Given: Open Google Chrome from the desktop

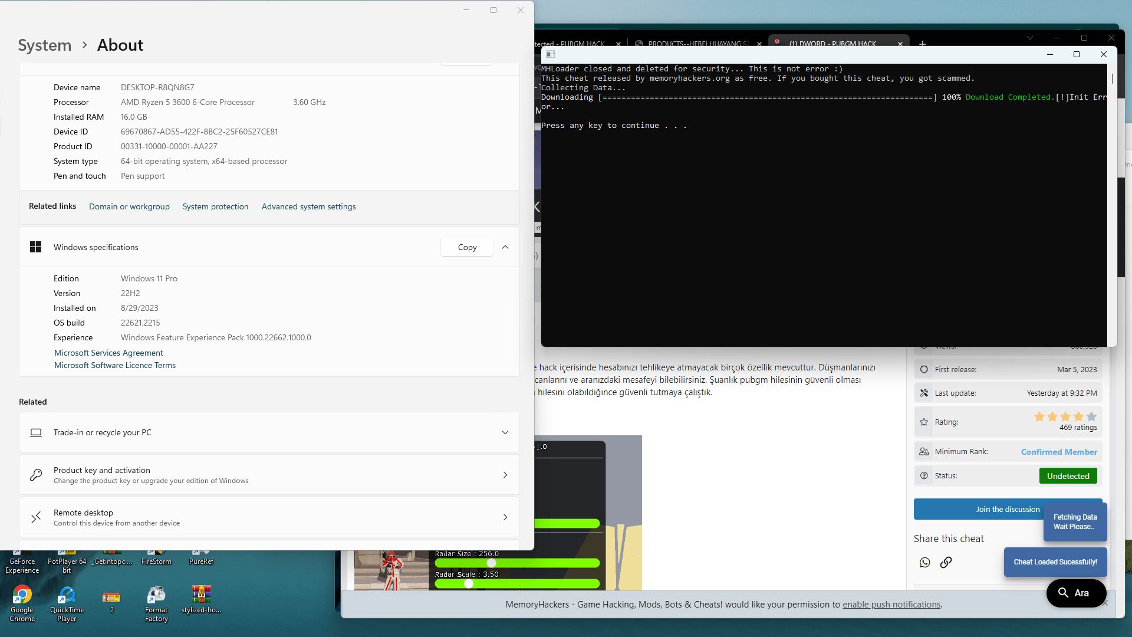Looking at the screenshot, I should click(x=22, y=603).
